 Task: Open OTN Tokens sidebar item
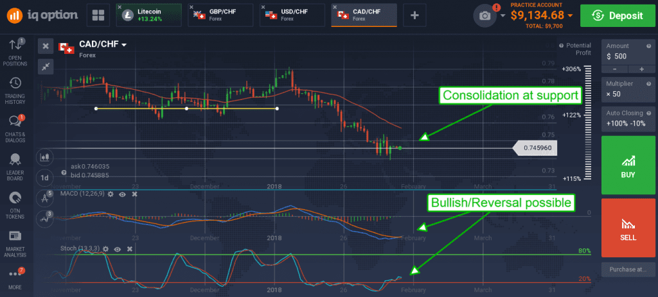(x=15, y=206)
